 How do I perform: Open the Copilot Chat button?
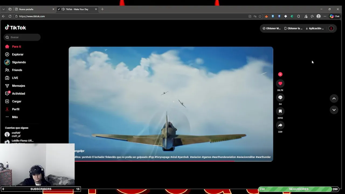(x=334, y=16)
